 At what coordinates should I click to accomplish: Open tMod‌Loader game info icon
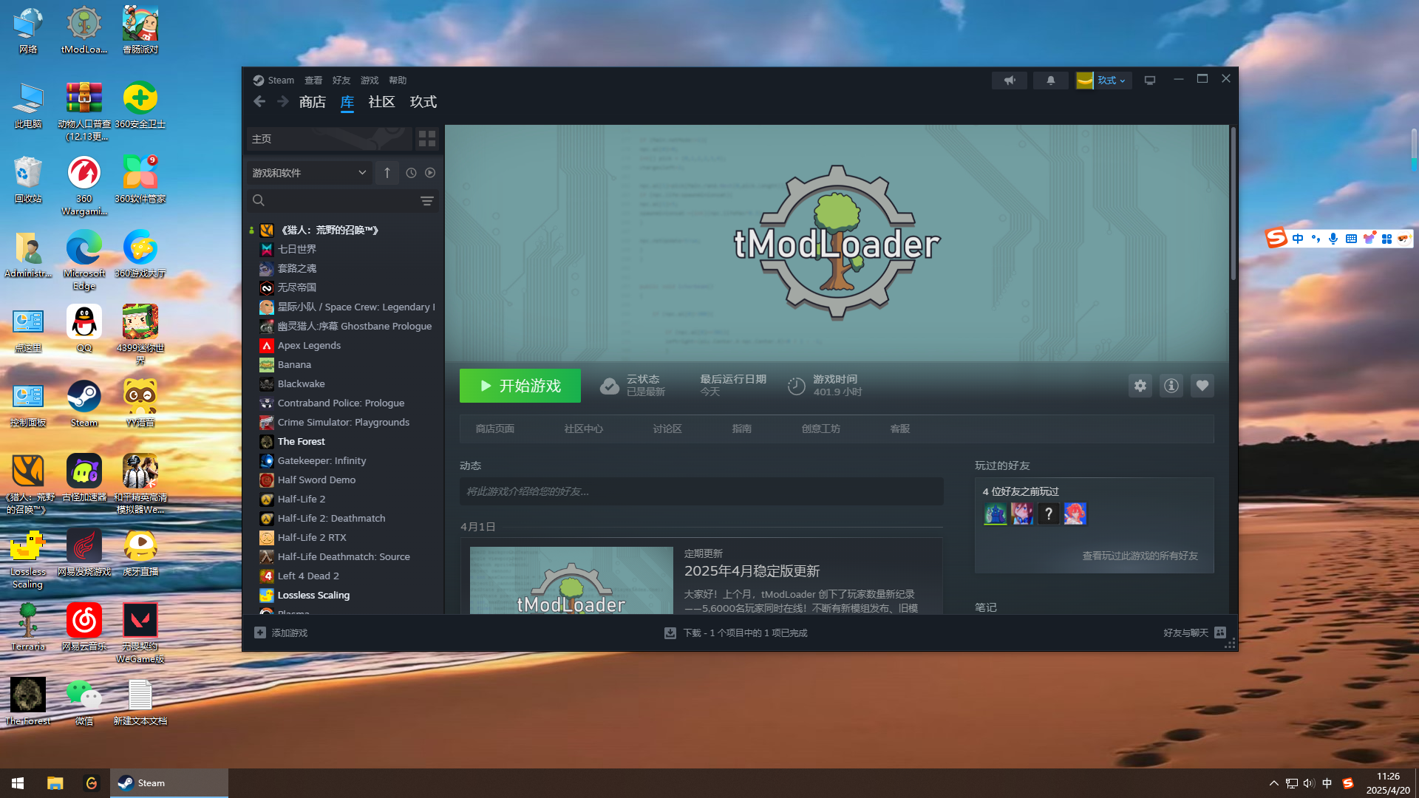[1171, 386]
